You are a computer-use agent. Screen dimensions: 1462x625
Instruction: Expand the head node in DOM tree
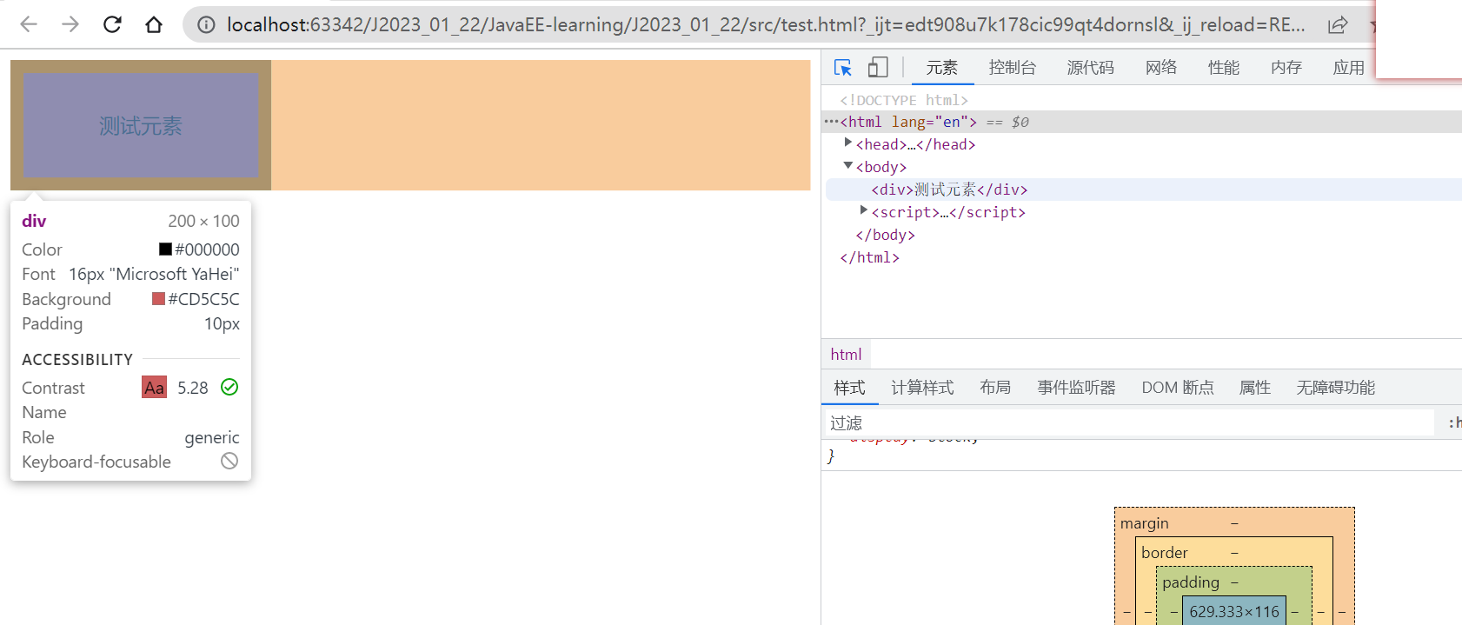click(x=848, y=143)
